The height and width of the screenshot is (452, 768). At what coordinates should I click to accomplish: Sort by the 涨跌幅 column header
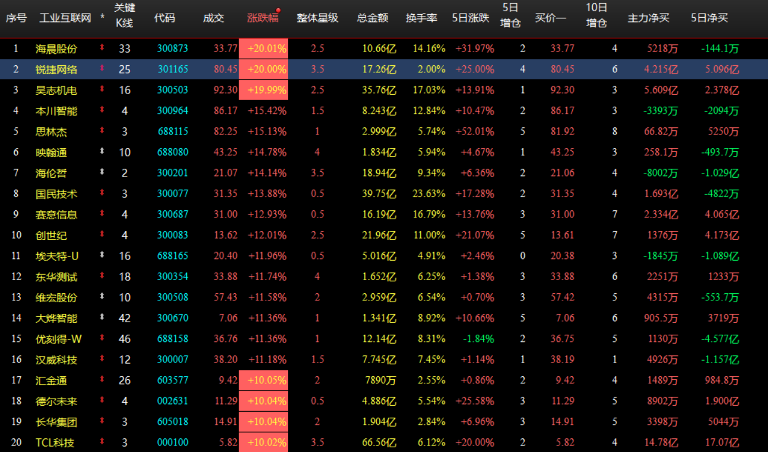coord(263,18)
